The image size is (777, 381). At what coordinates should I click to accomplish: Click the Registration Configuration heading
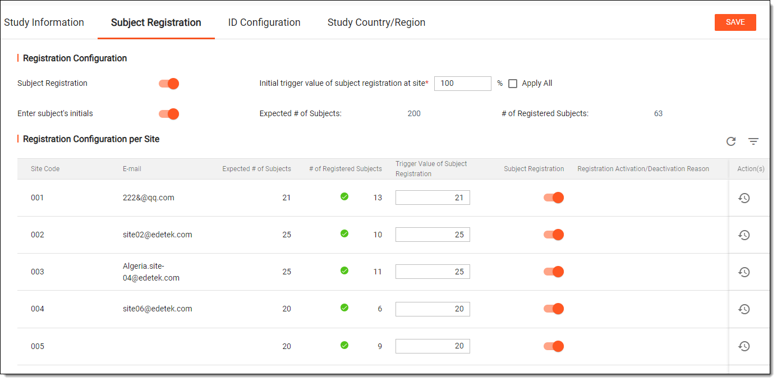[x=75, y=58]
